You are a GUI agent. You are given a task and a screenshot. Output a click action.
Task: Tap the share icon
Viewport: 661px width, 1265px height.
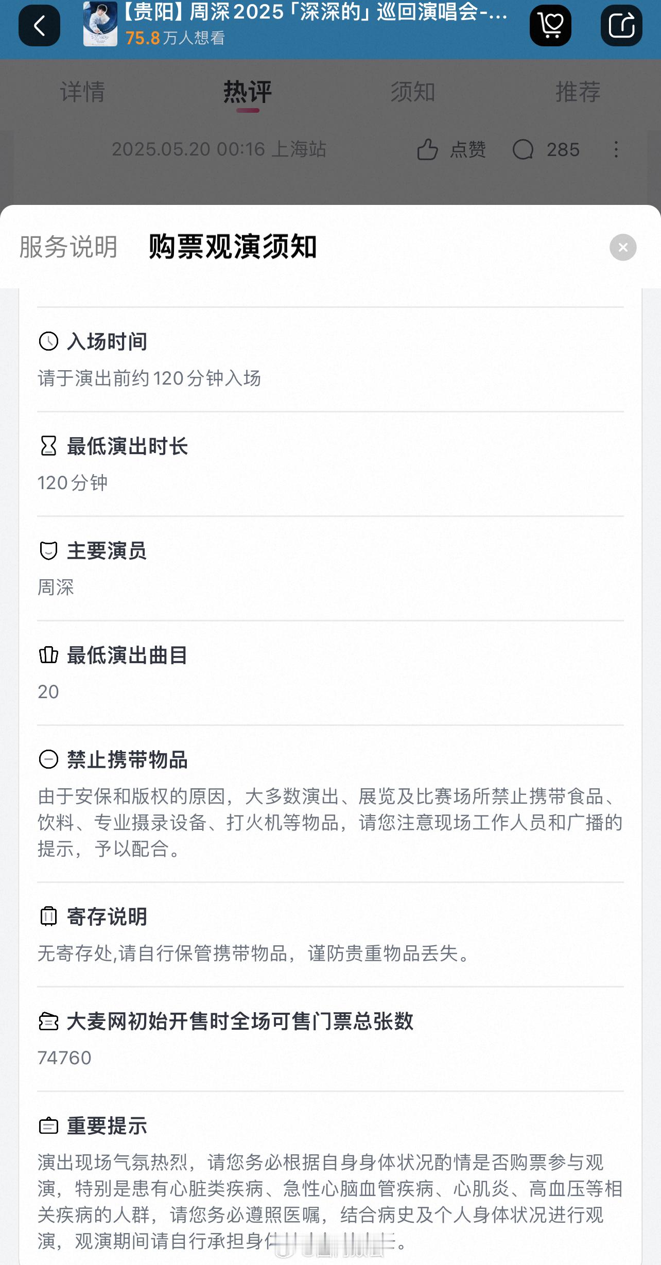tap(621, 25)
